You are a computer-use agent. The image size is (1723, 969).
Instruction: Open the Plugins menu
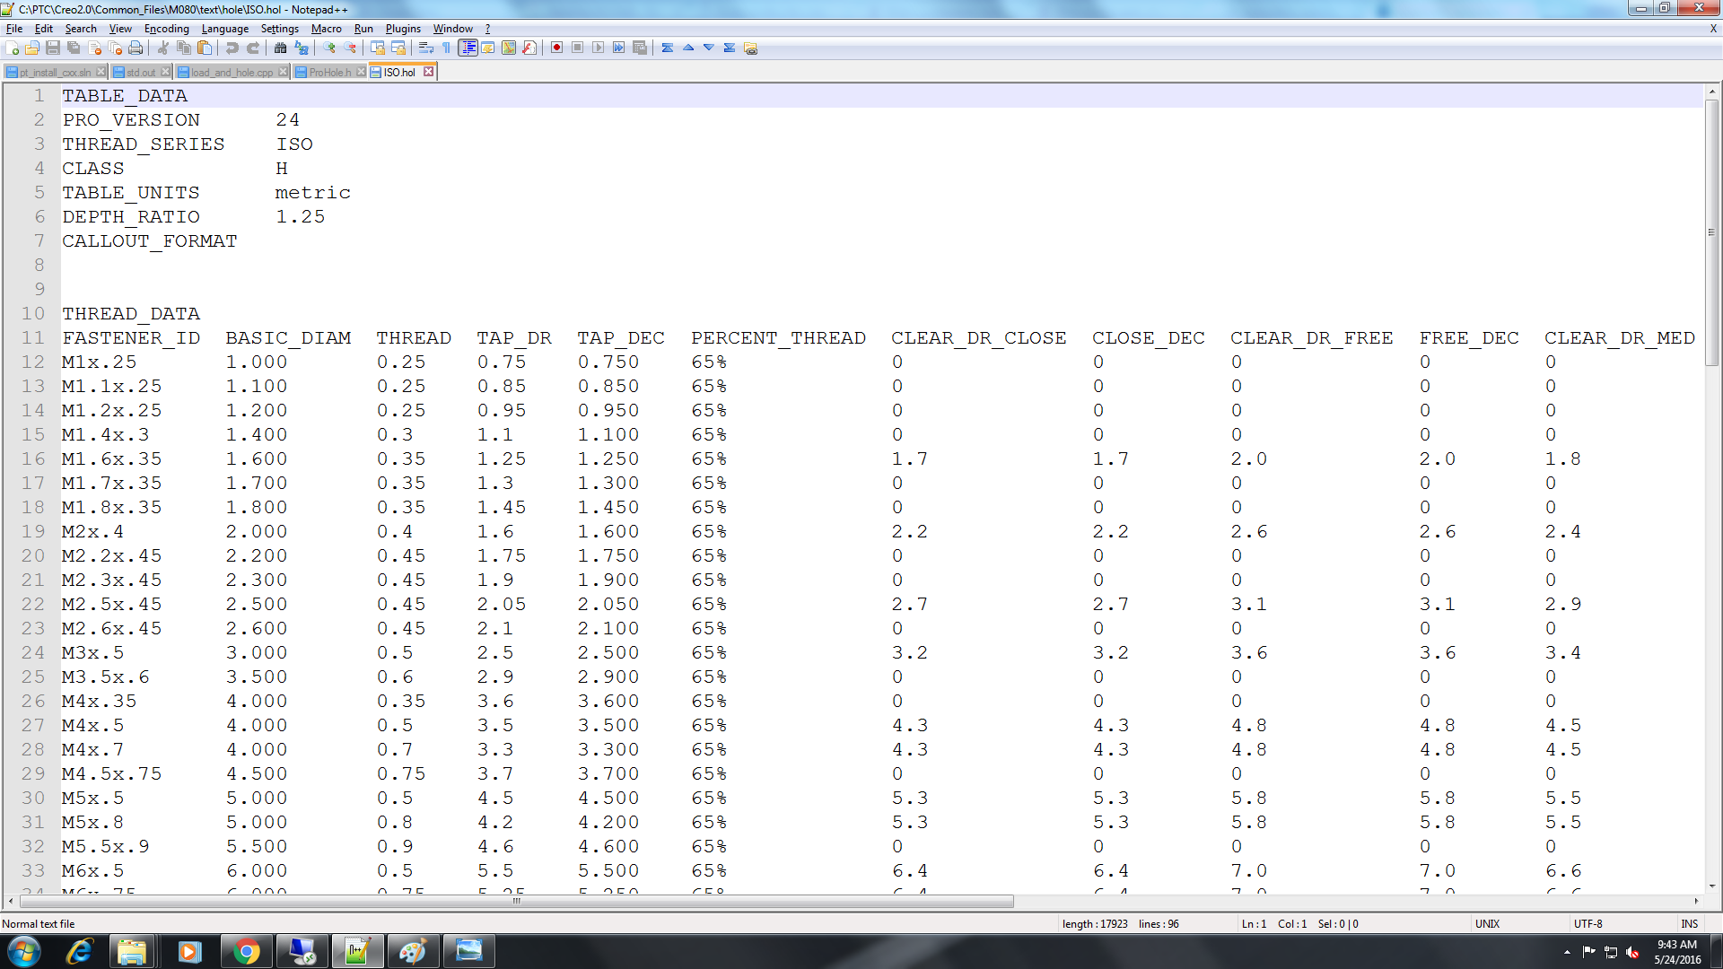click(x=403, y=29)
